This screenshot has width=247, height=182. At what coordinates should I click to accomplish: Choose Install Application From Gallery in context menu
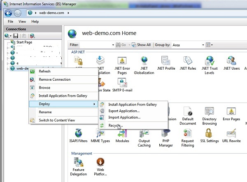(63, 96)
